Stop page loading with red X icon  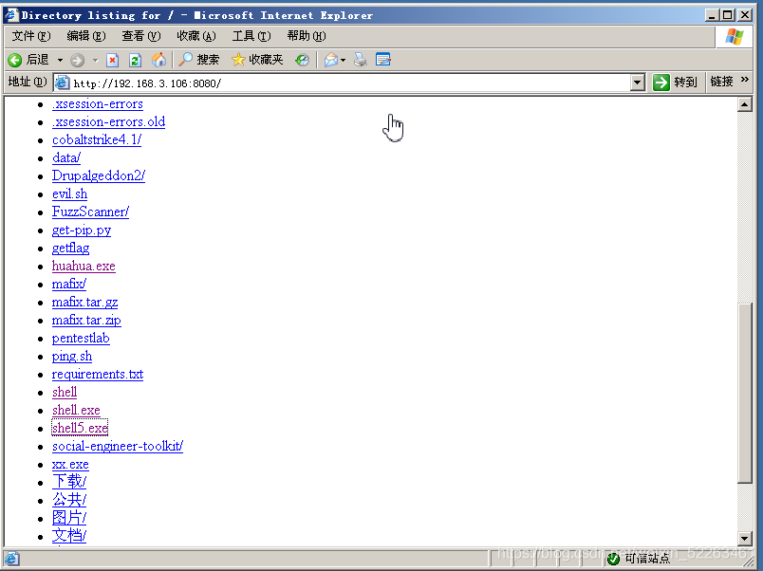point(112,61)
